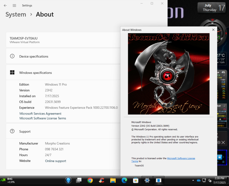Image resolution: width=229 pixels, height=186 pixels.
Task: Select the TEAMOSP-EV70AJU device name text
Action: (x=23, y=38)
